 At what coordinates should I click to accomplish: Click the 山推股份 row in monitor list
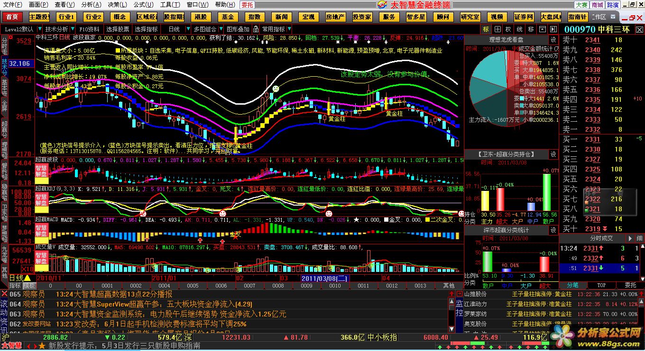click(550, 294)
